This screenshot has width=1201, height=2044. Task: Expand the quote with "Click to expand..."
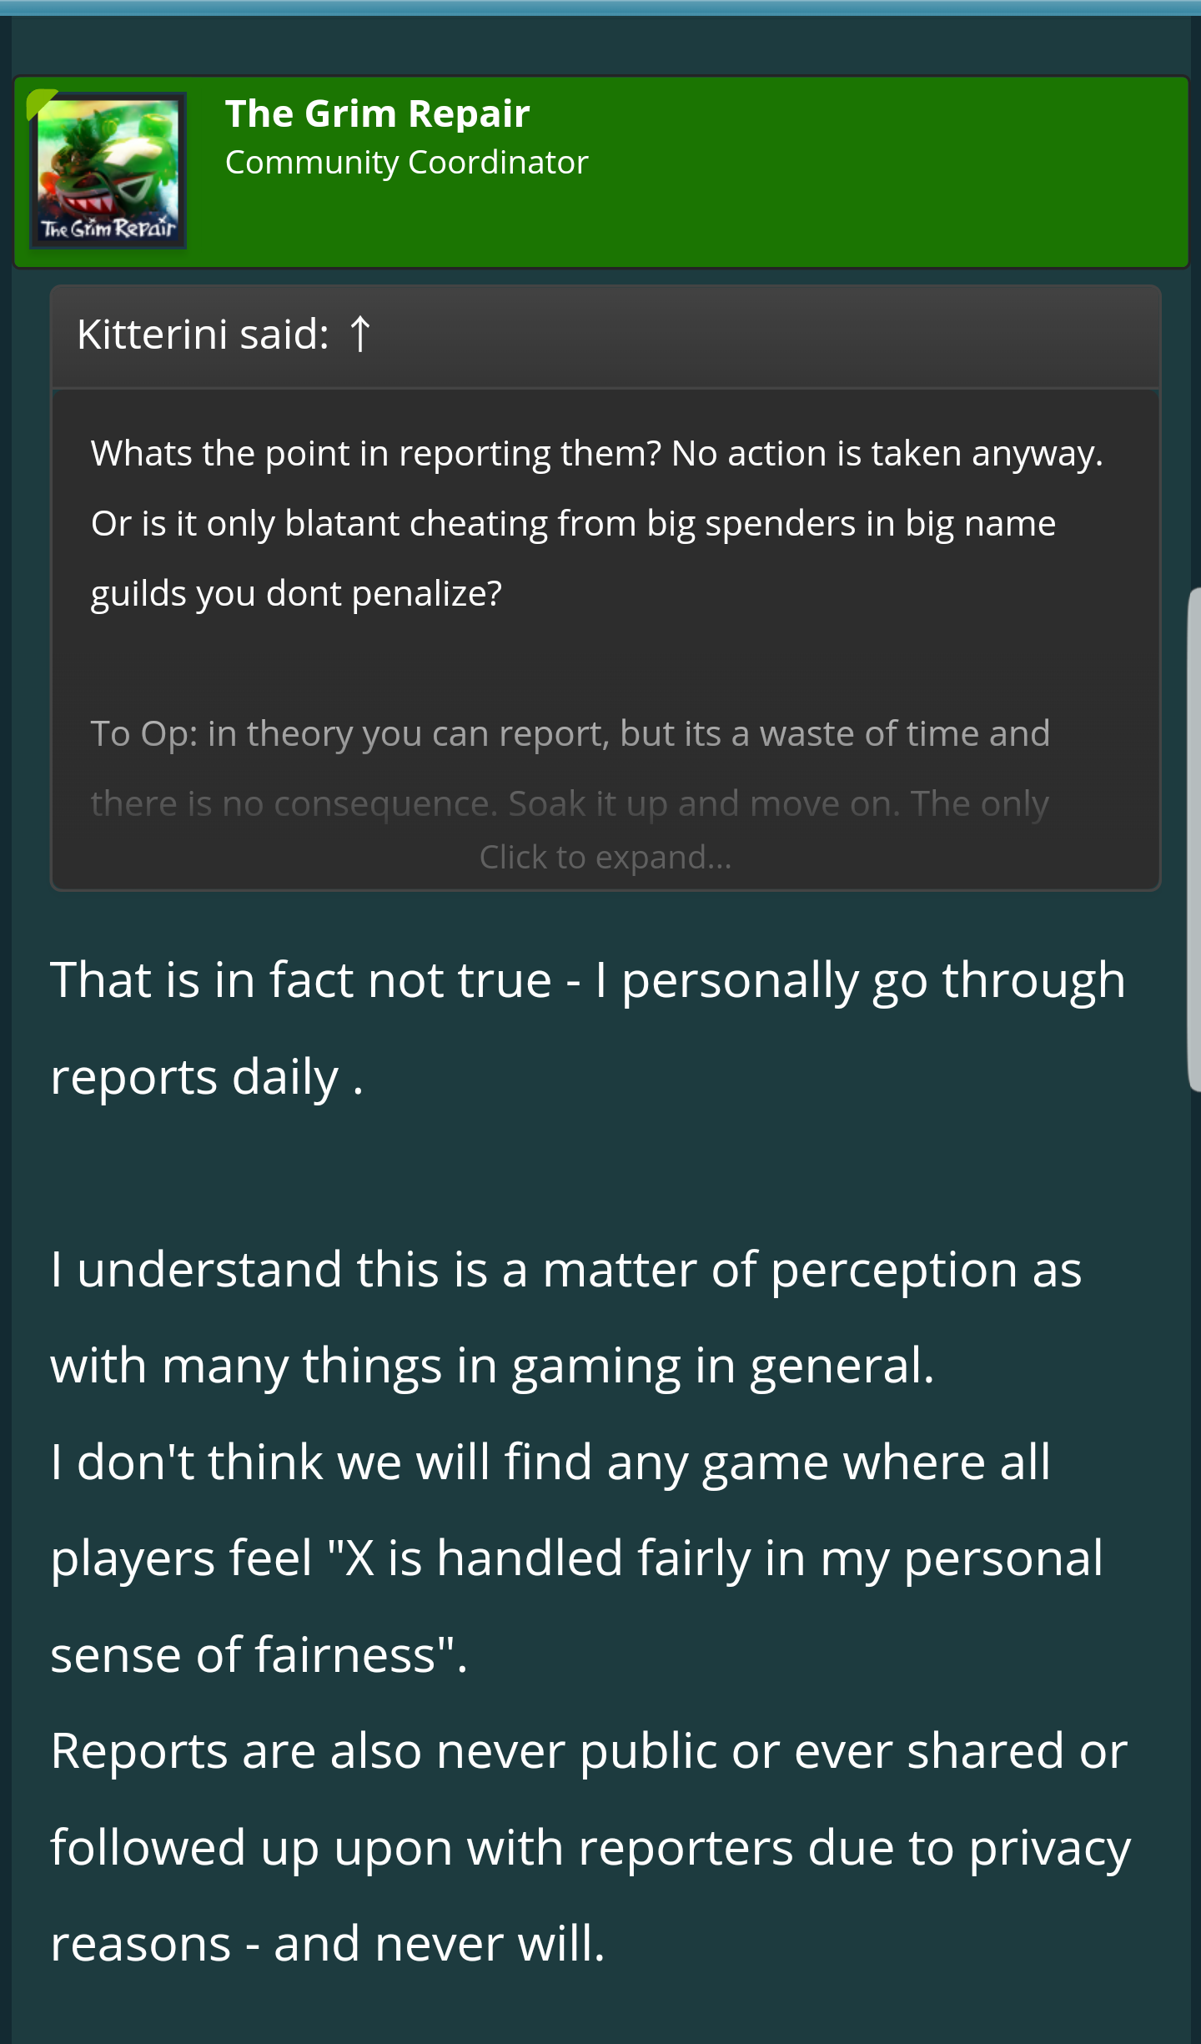(605, 857)
